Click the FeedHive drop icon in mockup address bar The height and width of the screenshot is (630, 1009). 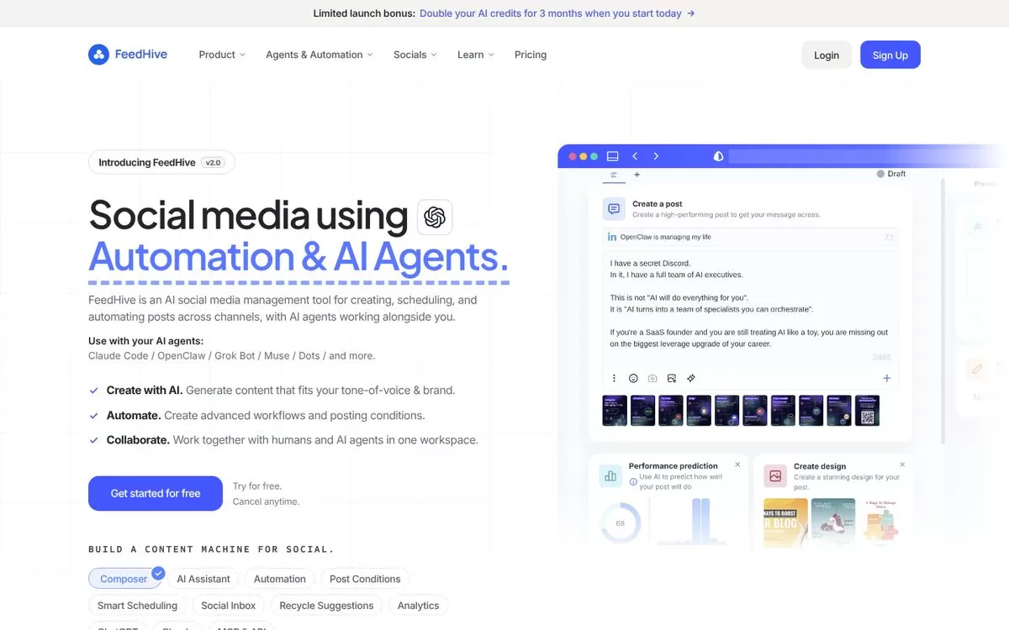click(718, 156)
